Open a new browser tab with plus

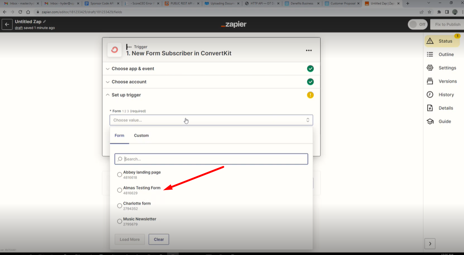coord(408,3)
